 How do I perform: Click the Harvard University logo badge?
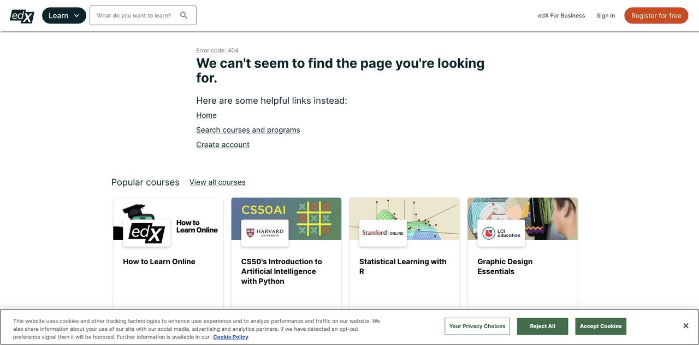coord(265,233)
